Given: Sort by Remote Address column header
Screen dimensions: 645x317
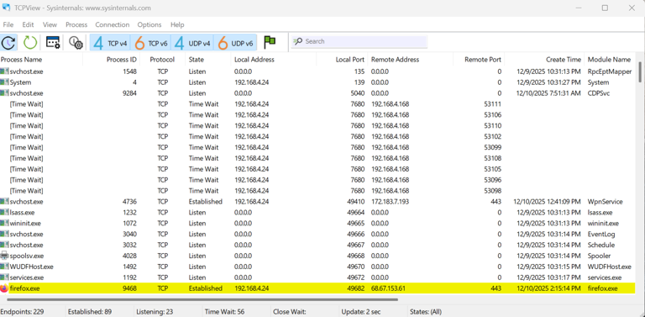Looking at the screenshot, I should [x=411, y=60].
